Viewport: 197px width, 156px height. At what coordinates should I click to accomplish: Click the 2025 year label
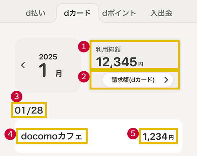click(48, 57)
